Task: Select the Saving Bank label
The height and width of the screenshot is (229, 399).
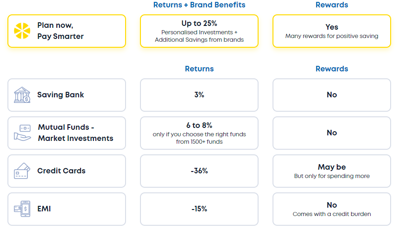Action: (x=60, y=95)
